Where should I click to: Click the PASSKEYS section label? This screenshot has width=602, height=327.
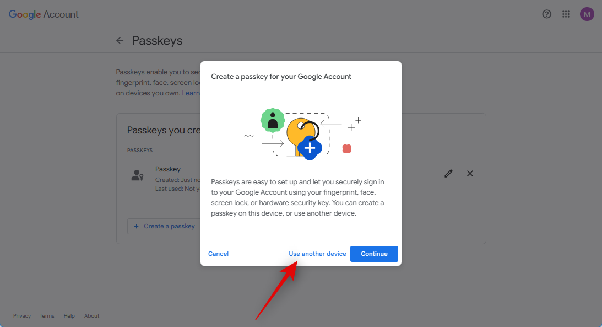(x=140, y=150)
